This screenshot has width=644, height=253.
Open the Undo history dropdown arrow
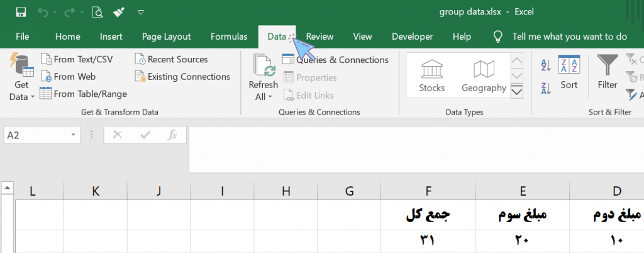(55, 13)
